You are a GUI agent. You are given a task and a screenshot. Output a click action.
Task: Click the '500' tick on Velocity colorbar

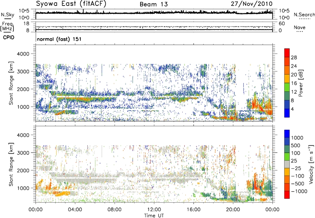click(x=296, y=145)
